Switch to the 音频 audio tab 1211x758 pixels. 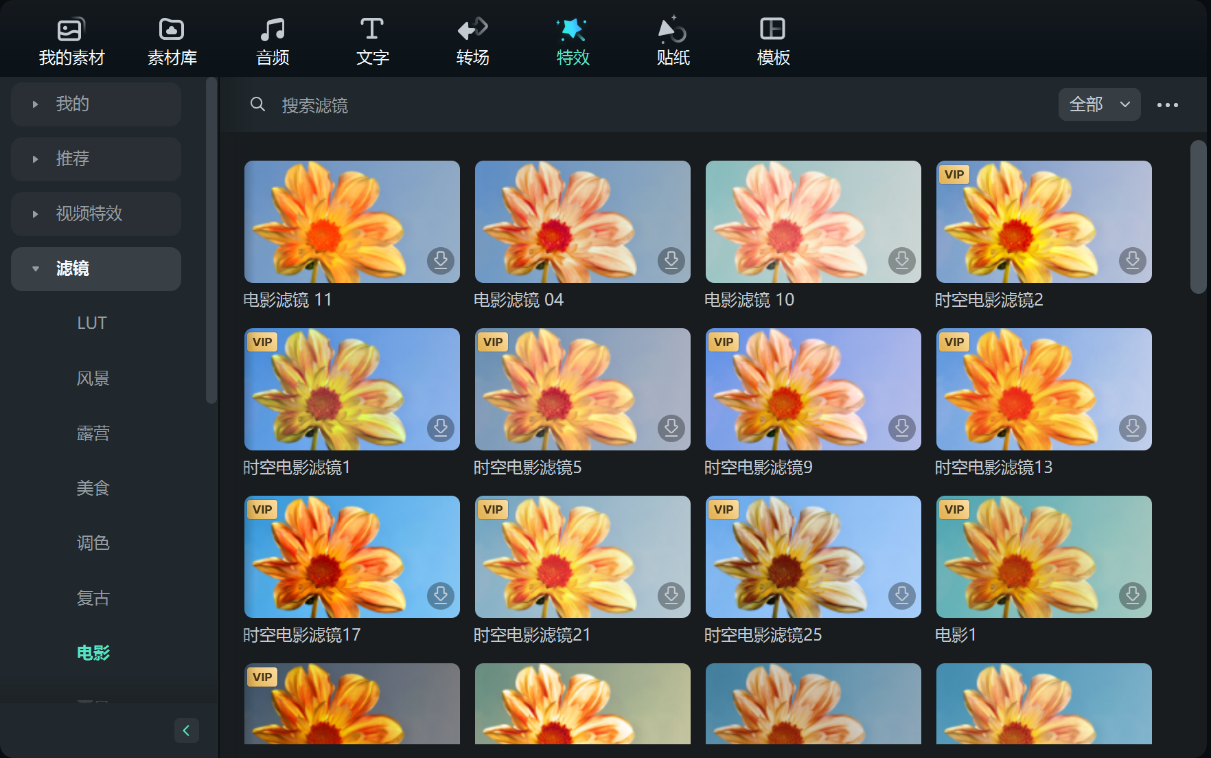273,41
